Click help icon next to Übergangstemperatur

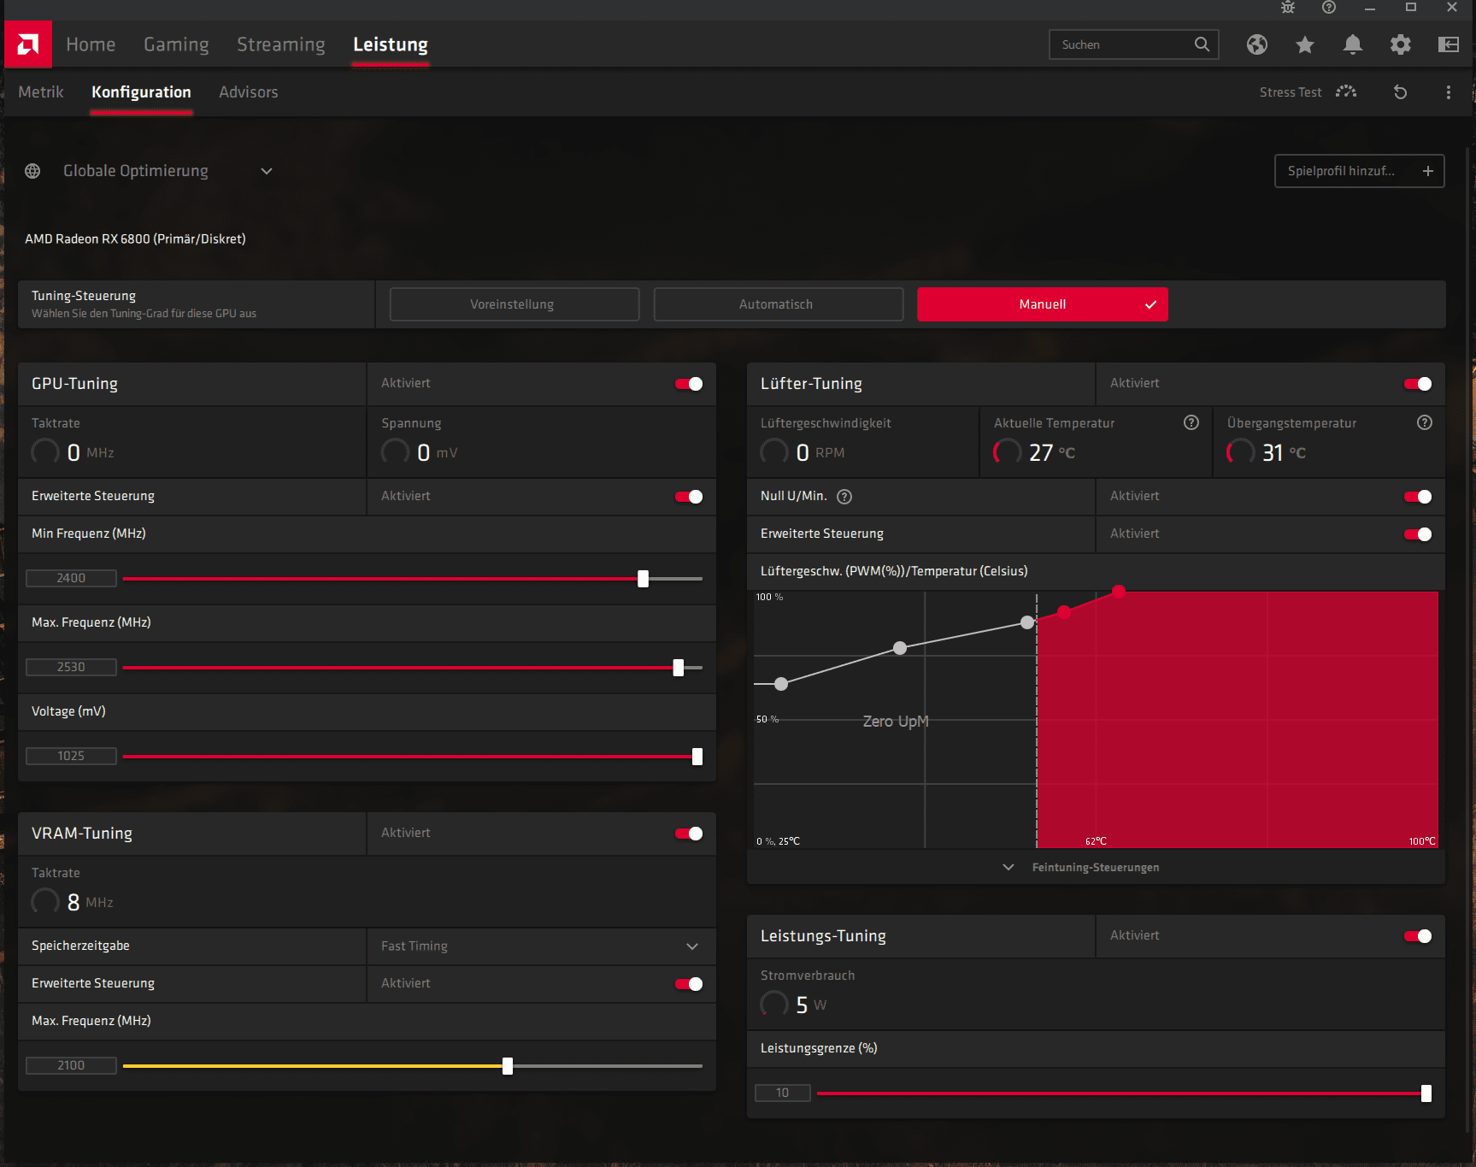tap(1425, 422)
